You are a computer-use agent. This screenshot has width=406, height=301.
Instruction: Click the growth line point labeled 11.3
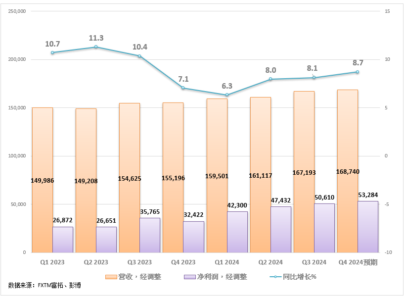pyautogui.click(x=96, y=47)
